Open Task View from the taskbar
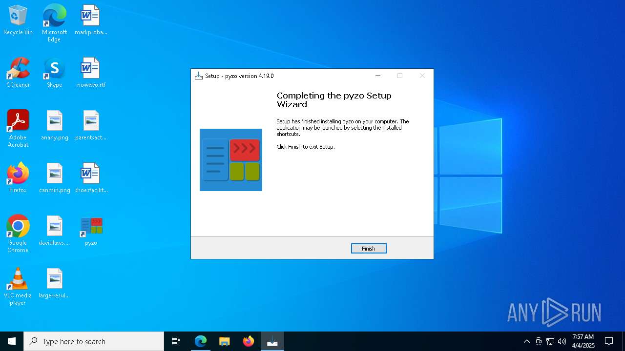This screenshot has height=351, width=625. (176, 341)
